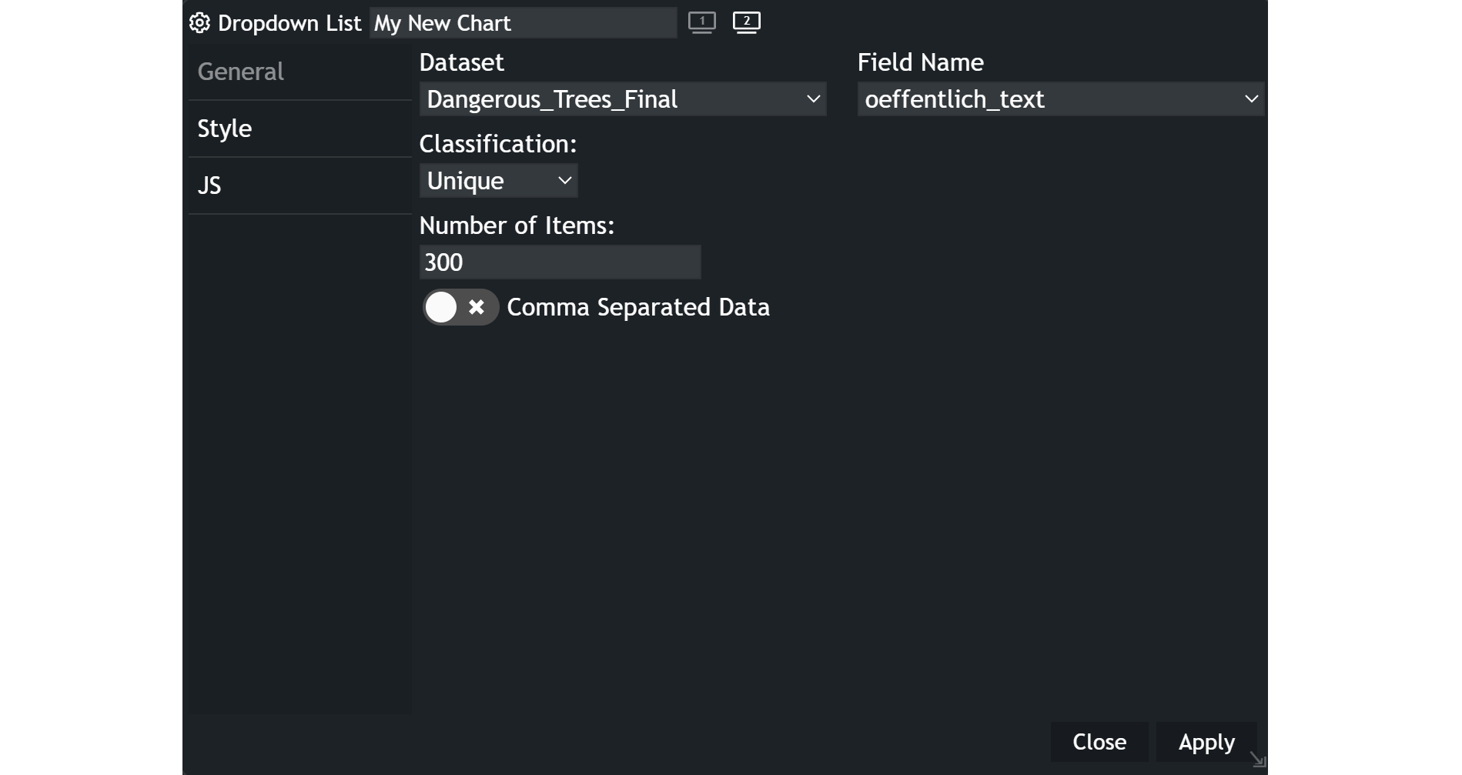Open the Classification dropdown set to Unique
Image resolution: width=1462 pixels, height=775 pixels.
pyautogui.click(x=498, y=181)
